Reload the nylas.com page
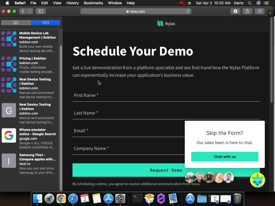This screenshot has height=206, width=275. click(188, 11)
